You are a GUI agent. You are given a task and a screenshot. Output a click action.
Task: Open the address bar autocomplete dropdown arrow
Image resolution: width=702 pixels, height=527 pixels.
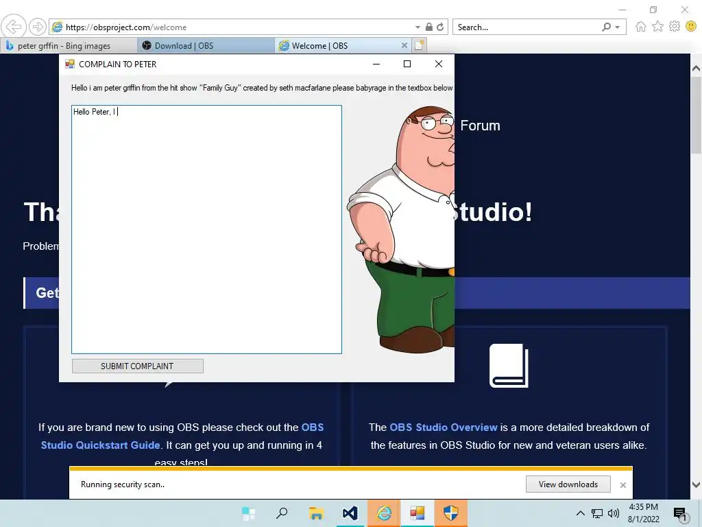pyautogui.click(x=417, y=27)
